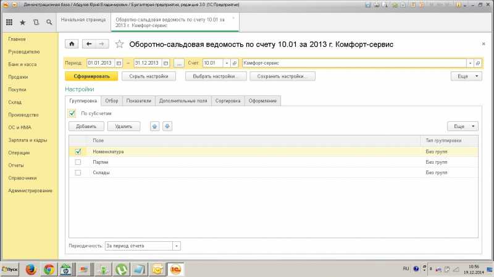Check the Склады grouping checkbox
The height and width of the screenshot is (277, 494).
pyautogui.click(x=78, y=173)
